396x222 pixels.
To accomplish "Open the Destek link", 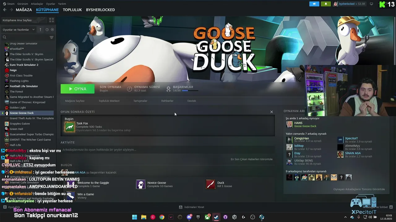I will [192, 101].
